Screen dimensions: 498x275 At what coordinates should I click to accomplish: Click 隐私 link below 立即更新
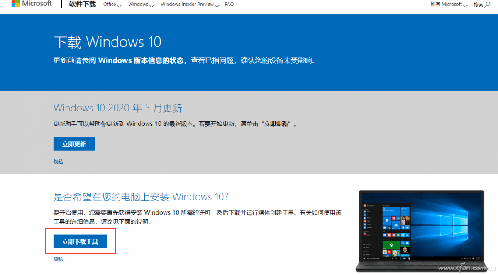pyautogui.click(x=58, y=162)
